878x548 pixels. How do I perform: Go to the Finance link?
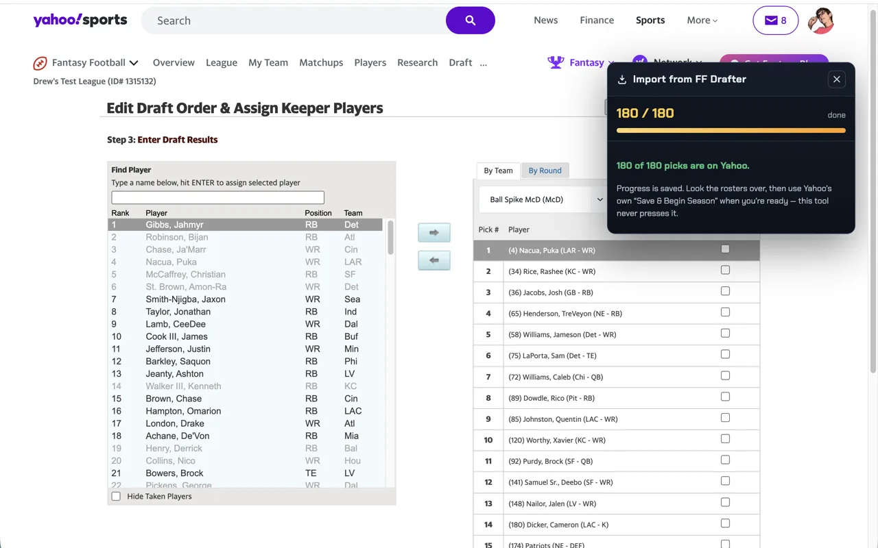coord(597,21)
